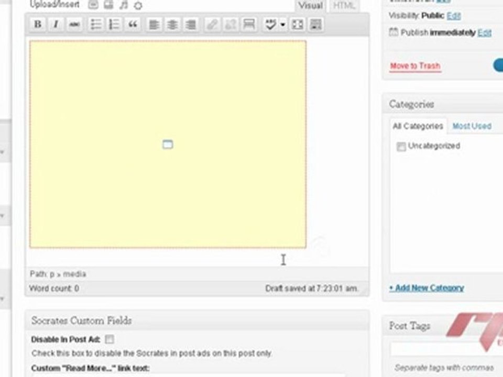Image resolution: width=503 pixels, height=377 pixels.
Task: Select the All Categories tab
Action: click(x=418, y=126)
